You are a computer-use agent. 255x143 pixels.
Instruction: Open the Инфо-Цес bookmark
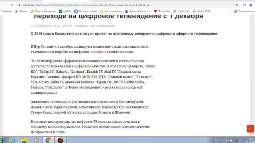click(x=182, y=11)
